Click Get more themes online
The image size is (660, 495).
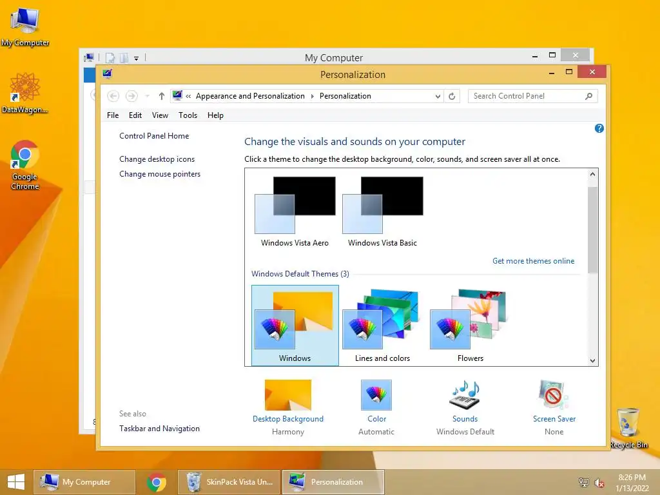coord(533,261)
